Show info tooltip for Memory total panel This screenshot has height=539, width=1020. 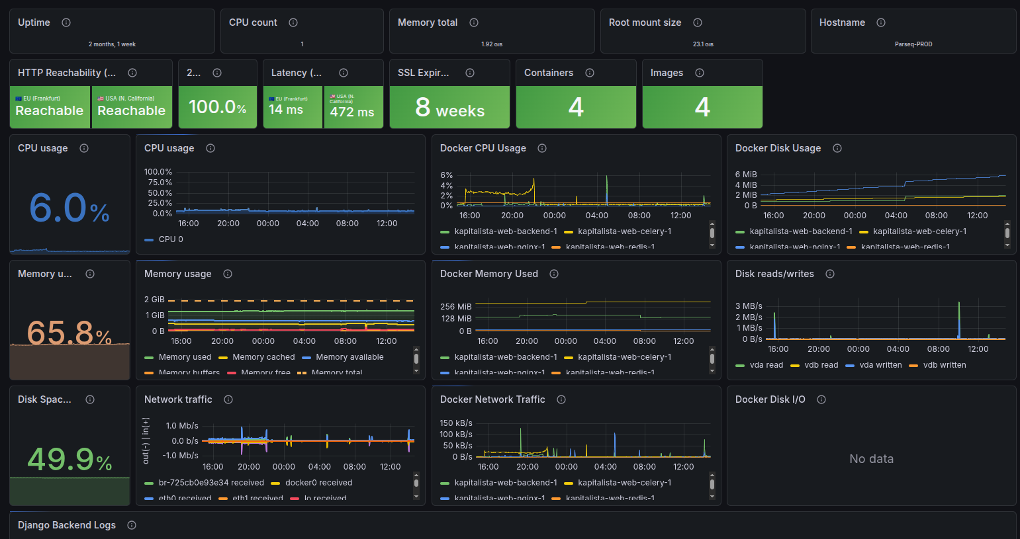[474, 22]
